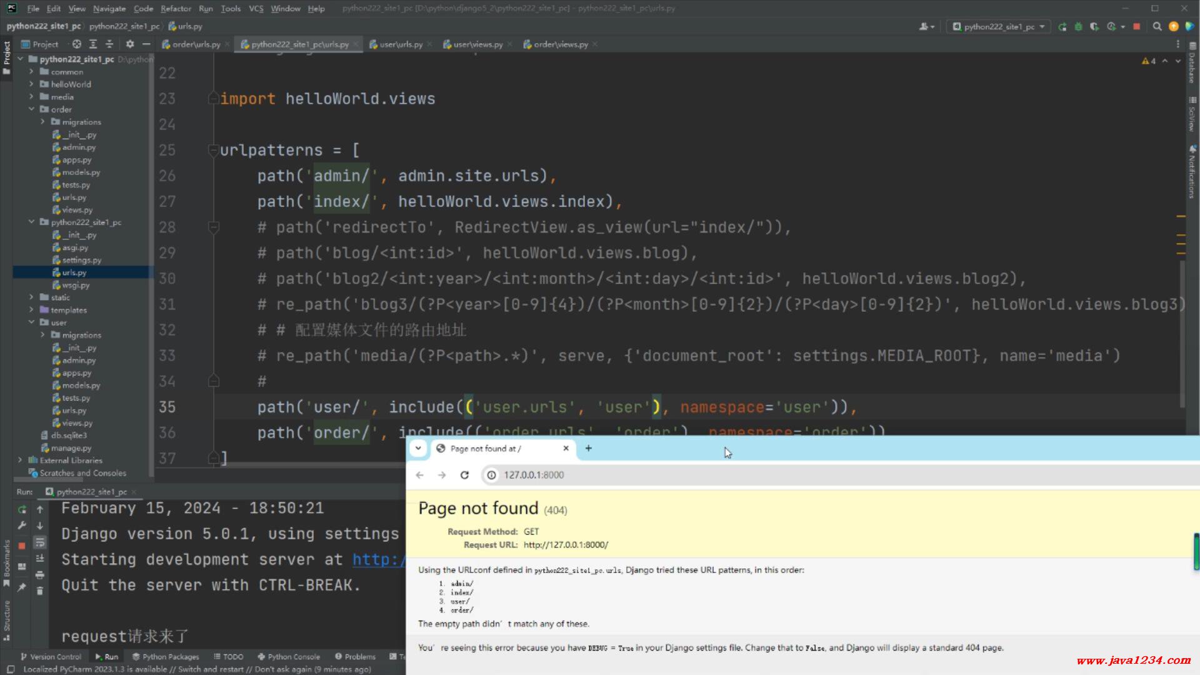Expand the helloWorld folder
This screenshot has width=1200, height=675.
pyautogui.click(x=31, y=84)
